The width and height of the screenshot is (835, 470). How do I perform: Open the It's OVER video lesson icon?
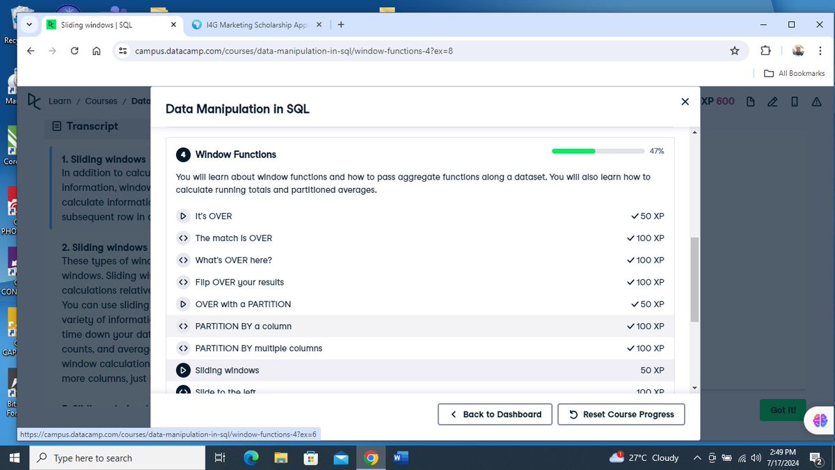(183, 216)
